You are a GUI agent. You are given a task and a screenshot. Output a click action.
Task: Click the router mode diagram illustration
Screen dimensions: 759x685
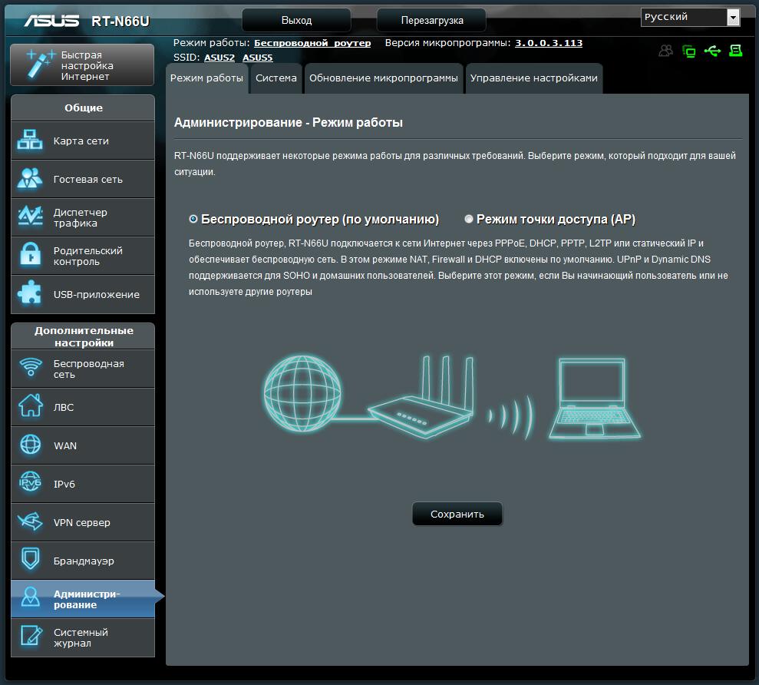click(451, 397)
